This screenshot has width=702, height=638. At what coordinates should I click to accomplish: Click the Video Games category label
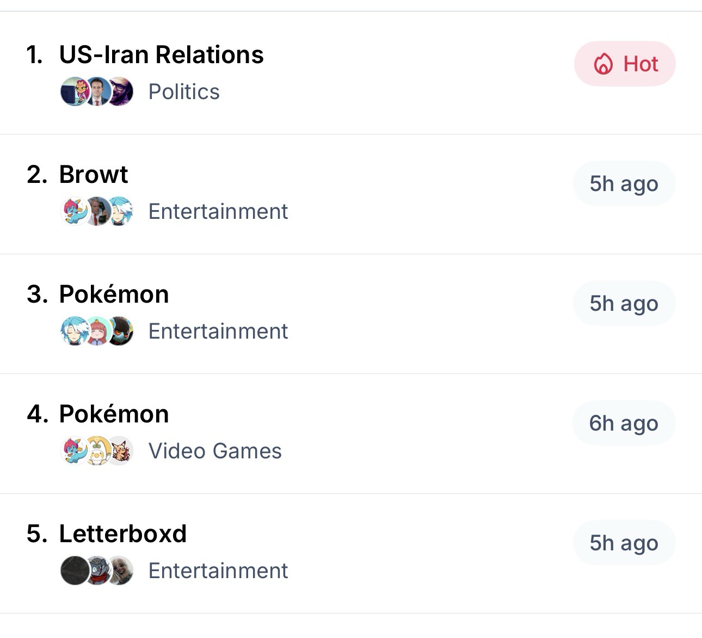click(215, 451)
